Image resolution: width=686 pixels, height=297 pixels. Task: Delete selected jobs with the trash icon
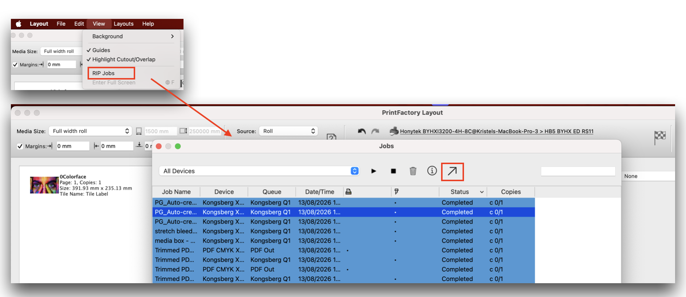413,171
